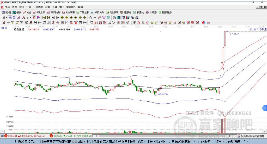Viewport: 267px width, 144px height.
Task: Click the 17.0817 high price label
Action: point(234,34)
